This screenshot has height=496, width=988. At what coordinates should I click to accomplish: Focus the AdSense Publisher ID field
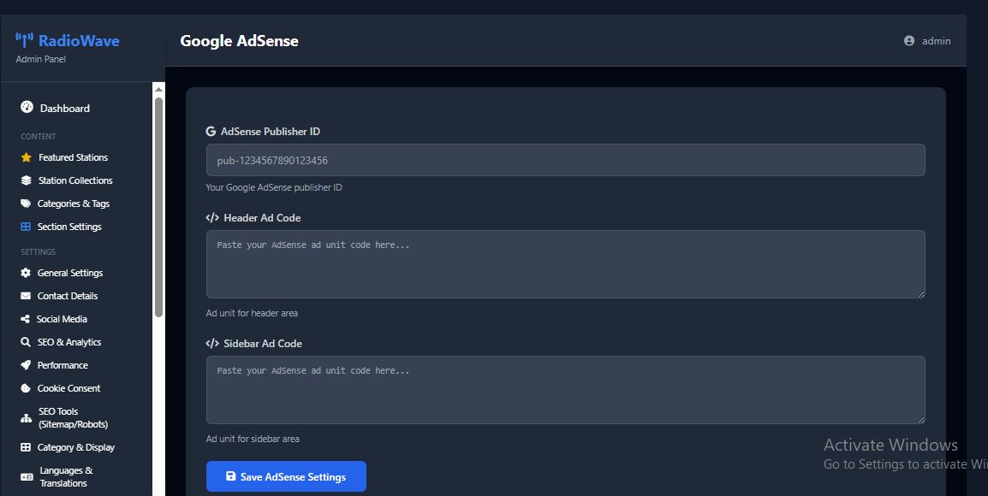click(565, 160)
